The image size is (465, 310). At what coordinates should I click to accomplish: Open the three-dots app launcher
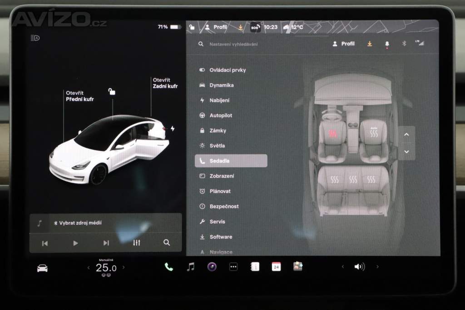tap(233, 267)
